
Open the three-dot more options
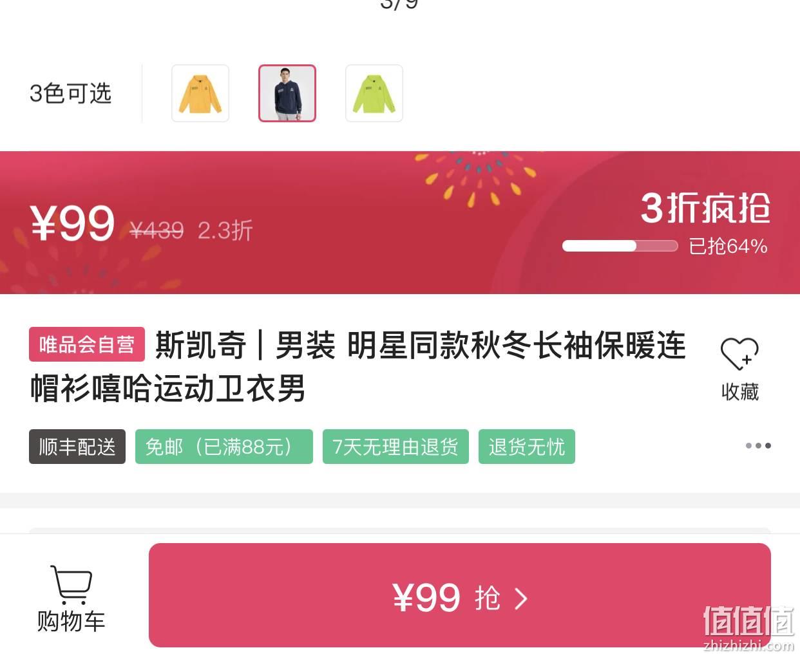(758, 445)
